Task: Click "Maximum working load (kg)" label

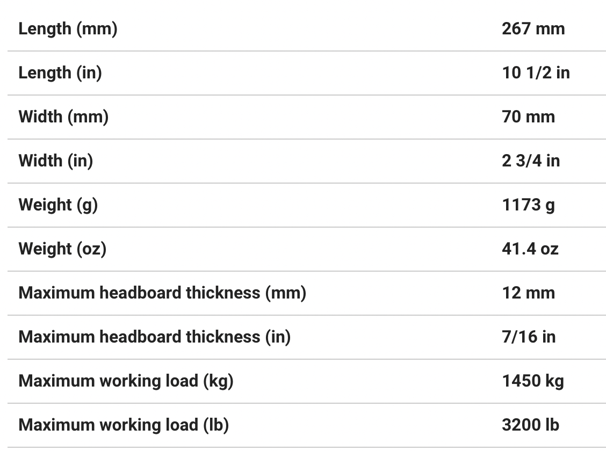Action: [x=126, y=381]
